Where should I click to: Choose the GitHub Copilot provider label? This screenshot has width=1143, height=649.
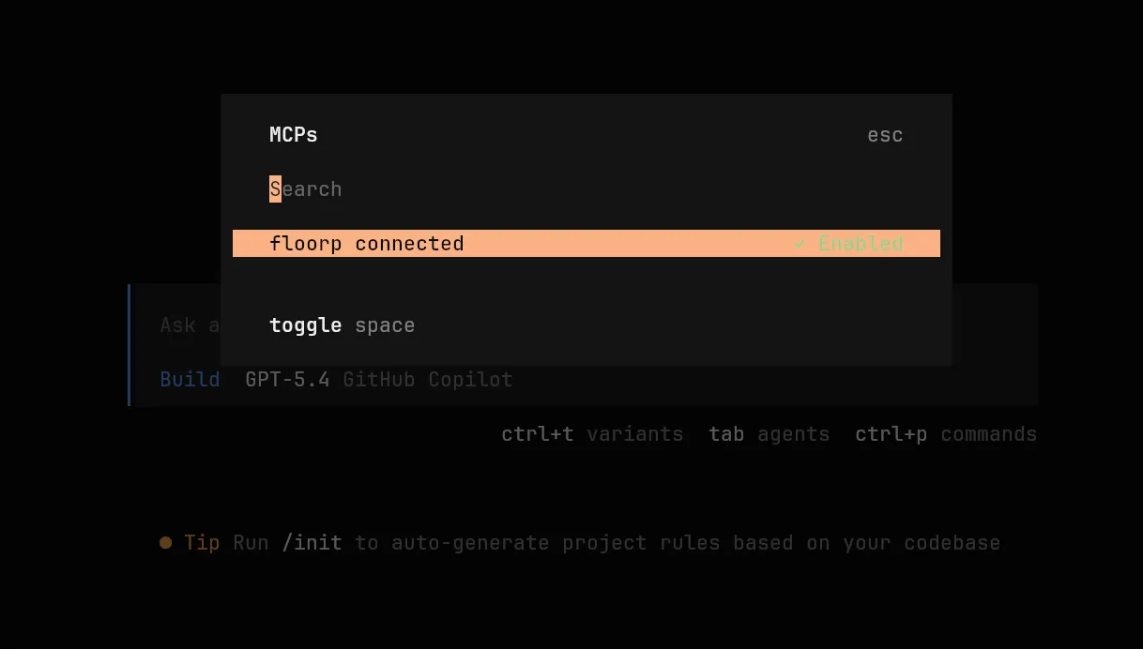(x=427, y=380)
